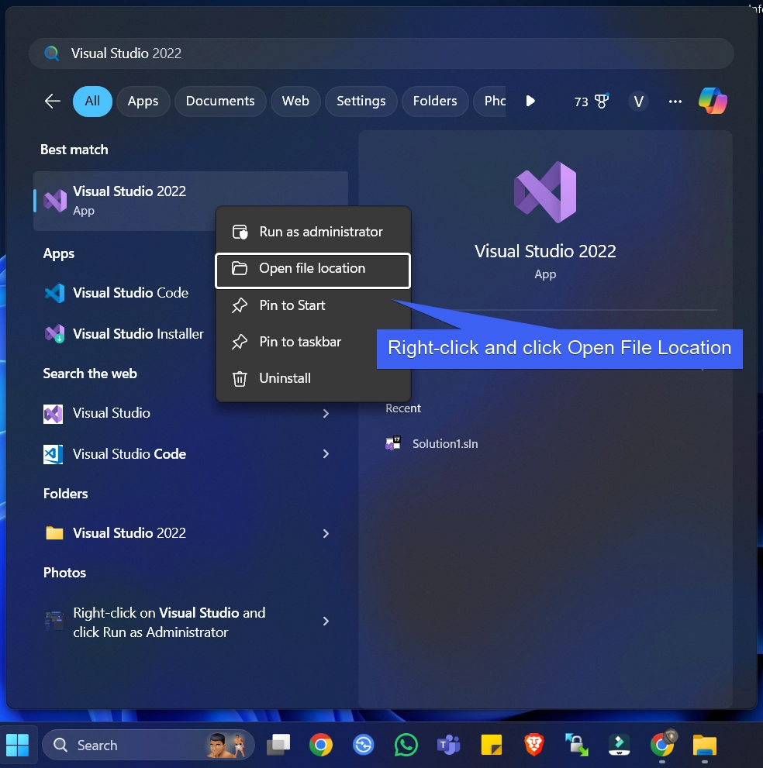Choose Open file location in context menu
763x768 pixels.
tap(312, 270)
